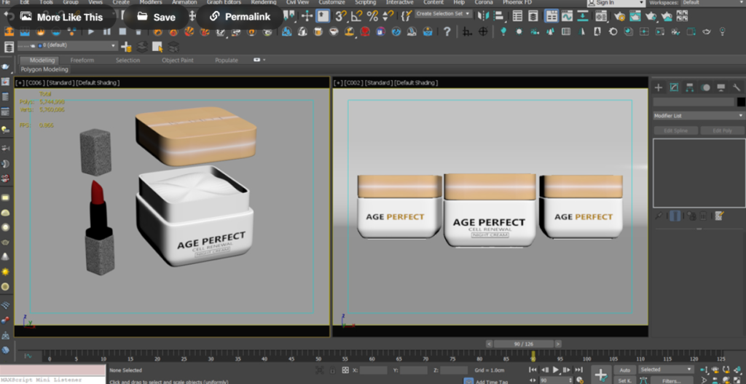Click the C006 viewport label
The height and width of the screenshot is (384, 746).
(36, 83)
